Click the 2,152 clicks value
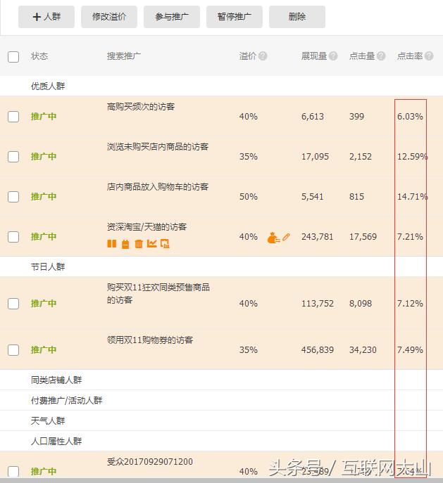This screenshot has width=443, height=483. click(x=361, y=157)
